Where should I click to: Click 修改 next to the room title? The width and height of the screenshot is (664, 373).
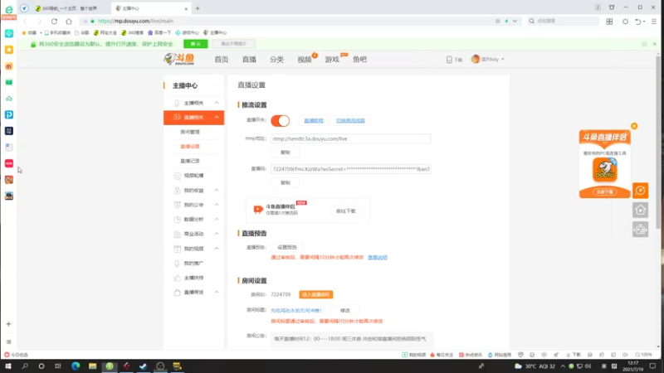[x=345, y=310]
